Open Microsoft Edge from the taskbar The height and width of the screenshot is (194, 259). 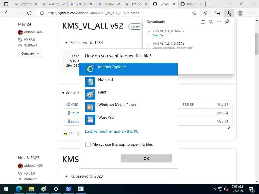click(19, 189)
